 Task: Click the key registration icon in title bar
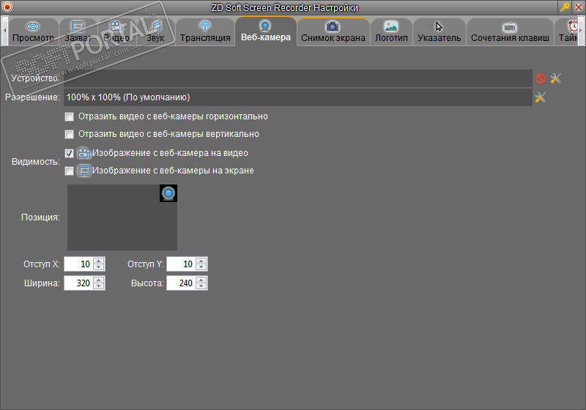565,7
